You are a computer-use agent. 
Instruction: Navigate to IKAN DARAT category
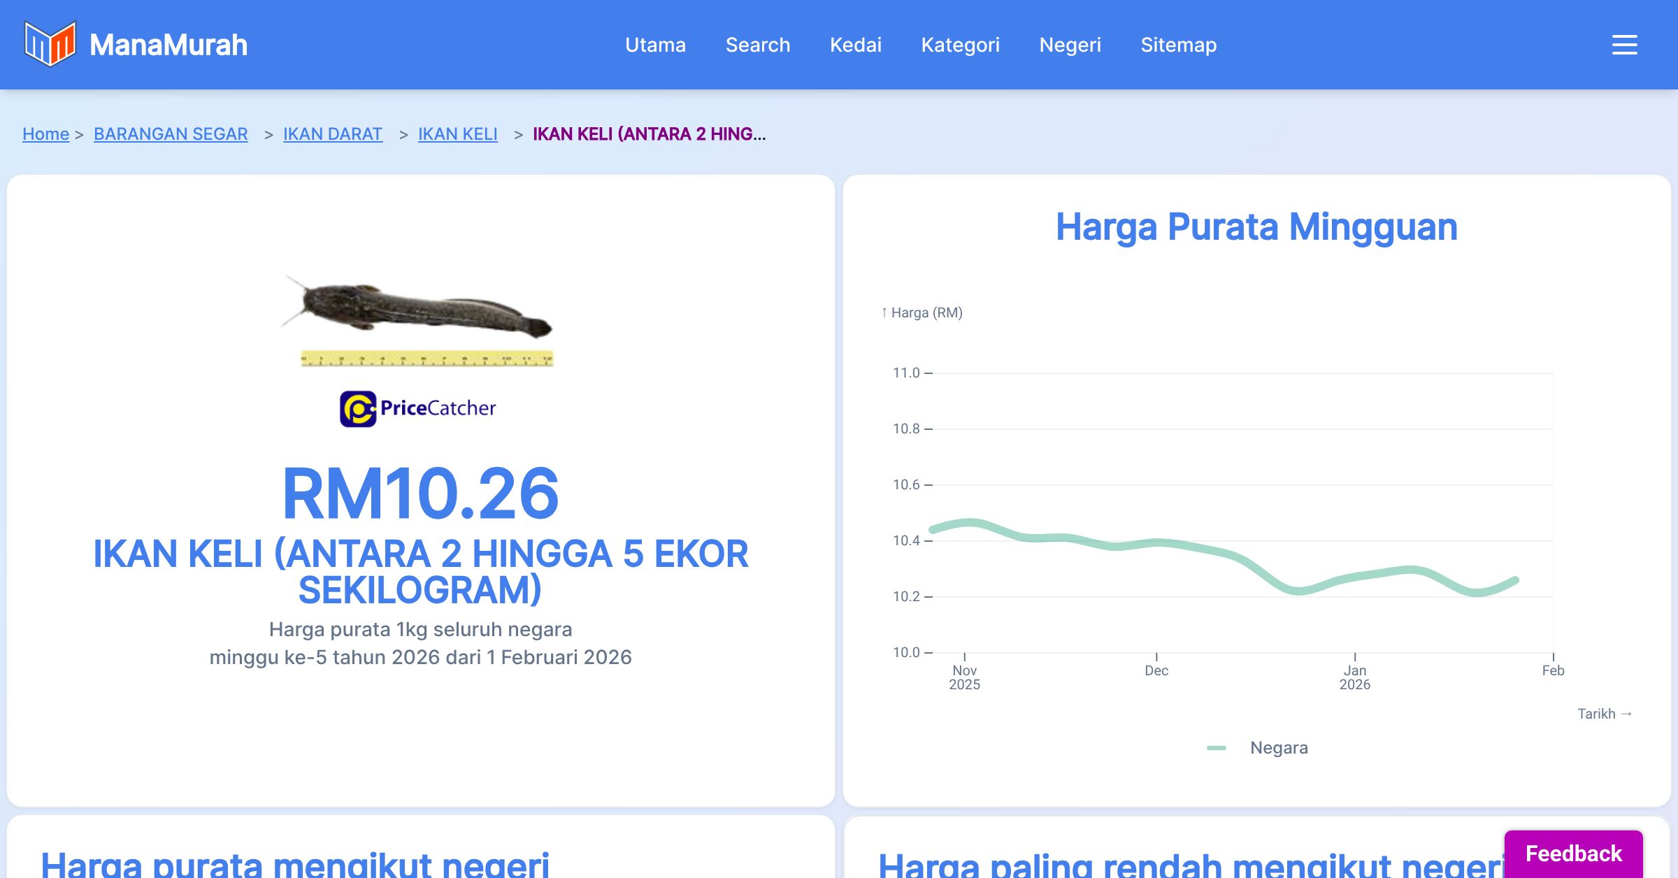(x=332, y=134)
